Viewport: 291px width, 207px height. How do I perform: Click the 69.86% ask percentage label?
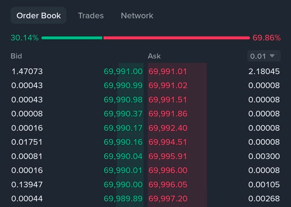pyautogui.click(x=266, y=38)
